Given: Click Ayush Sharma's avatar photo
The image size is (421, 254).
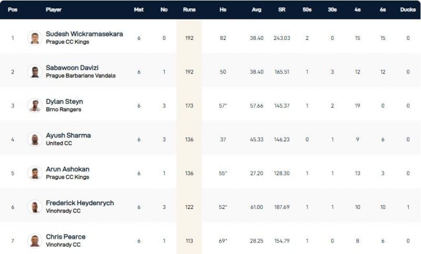Looking at the screenshot, I should pyautogui.click(x=35, y=139).
